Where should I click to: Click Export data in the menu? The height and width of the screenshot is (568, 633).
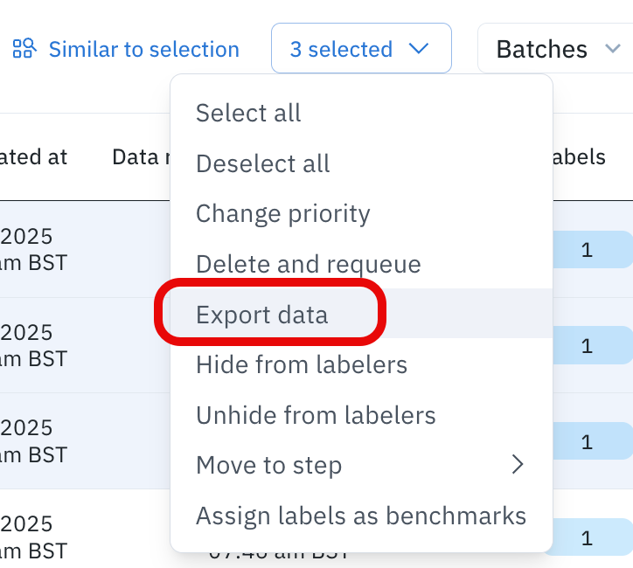pos(262,315)
